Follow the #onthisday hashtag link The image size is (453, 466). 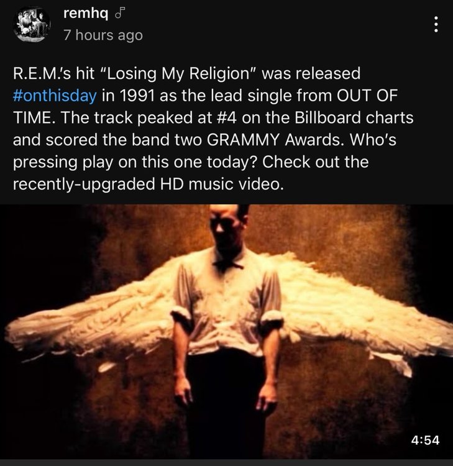tap(55, 96)
